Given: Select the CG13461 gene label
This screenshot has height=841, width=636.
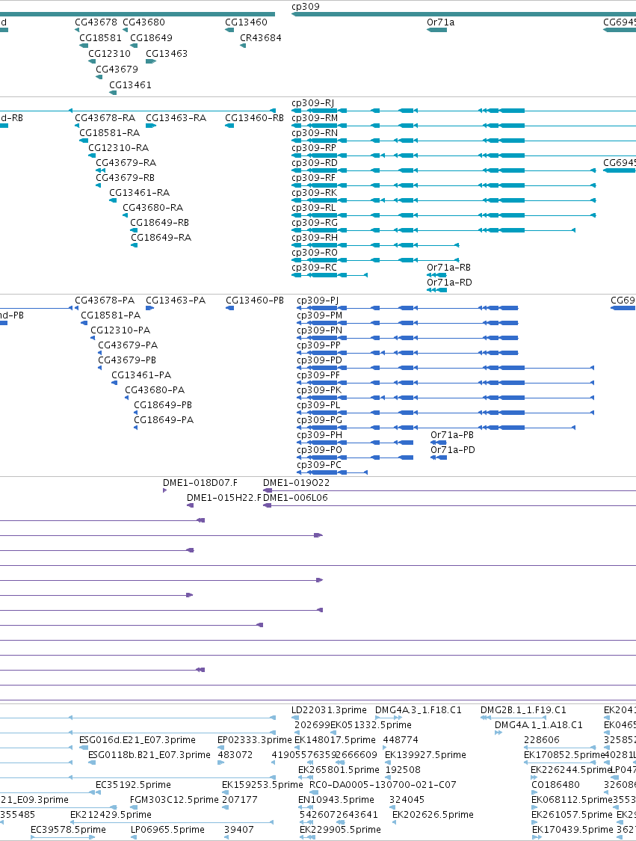Looking at the screenshot, I should pyautogui.click(x=130, y=84).
